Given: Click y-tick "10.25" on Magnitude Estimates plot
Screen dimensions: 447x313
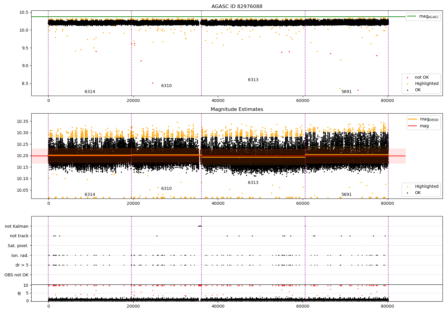Looking at the screenshot, I should (x=23, y=145).
